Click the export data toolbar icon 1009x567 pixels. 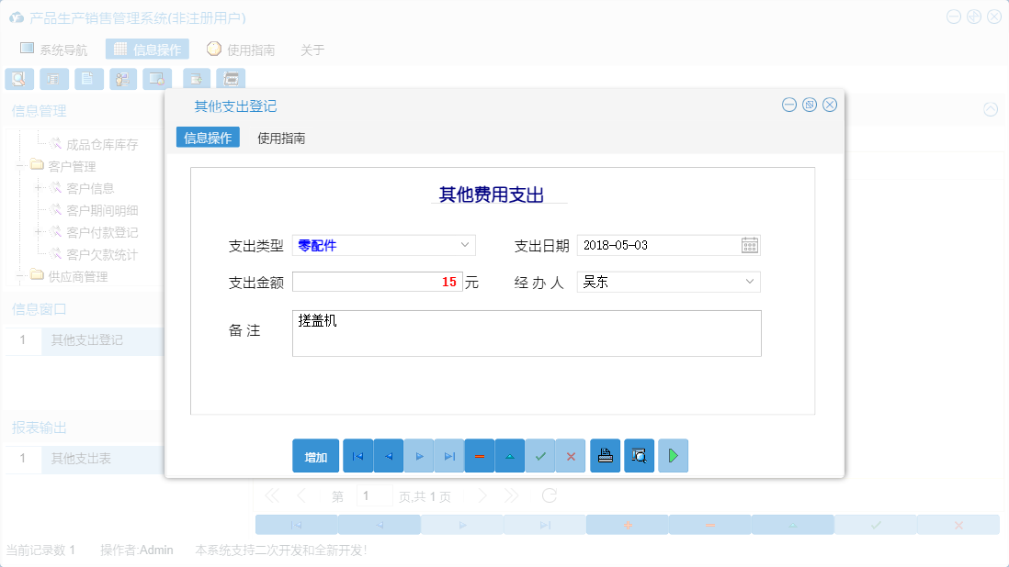point(195,79)
